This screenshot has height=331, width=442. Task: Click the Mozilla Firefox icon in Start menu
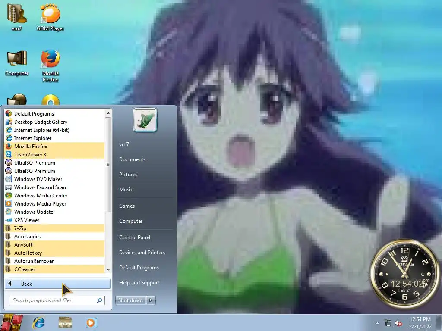[9, 147]
